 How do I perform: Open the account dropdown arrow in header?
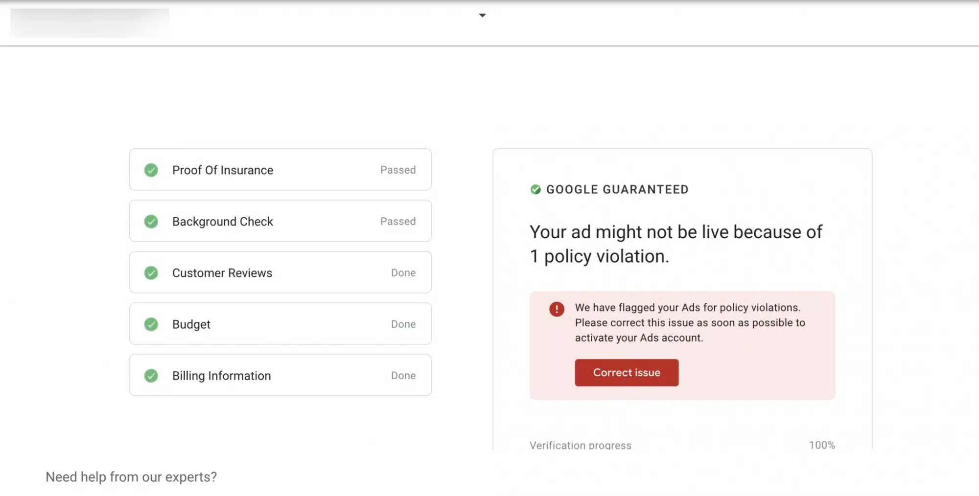(482, 15)
